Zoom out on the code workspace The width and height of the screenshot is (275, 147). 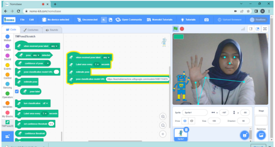163,125
